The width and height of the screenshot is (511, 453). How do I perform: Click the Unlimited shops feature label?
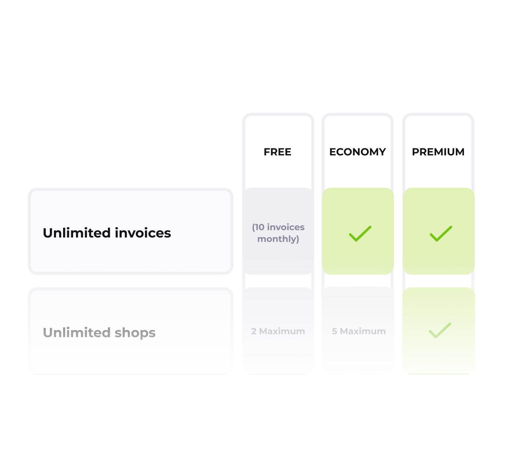[99, 333]
